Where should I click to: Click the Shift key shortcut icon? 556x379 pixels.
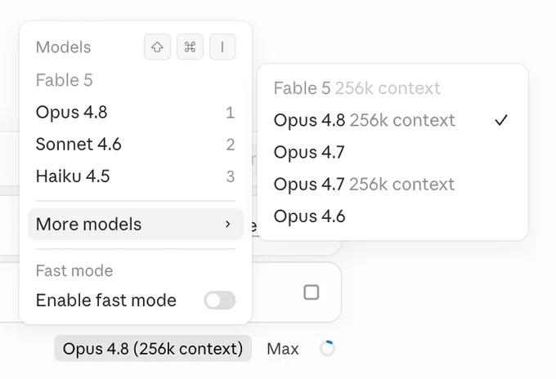(x=158, y=47)
